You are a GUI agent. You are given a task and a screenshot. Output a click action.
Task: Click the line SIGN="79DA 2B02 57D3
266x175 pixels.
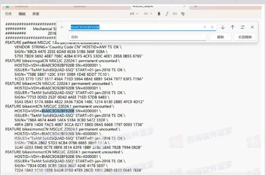click(x=62, y=143)
